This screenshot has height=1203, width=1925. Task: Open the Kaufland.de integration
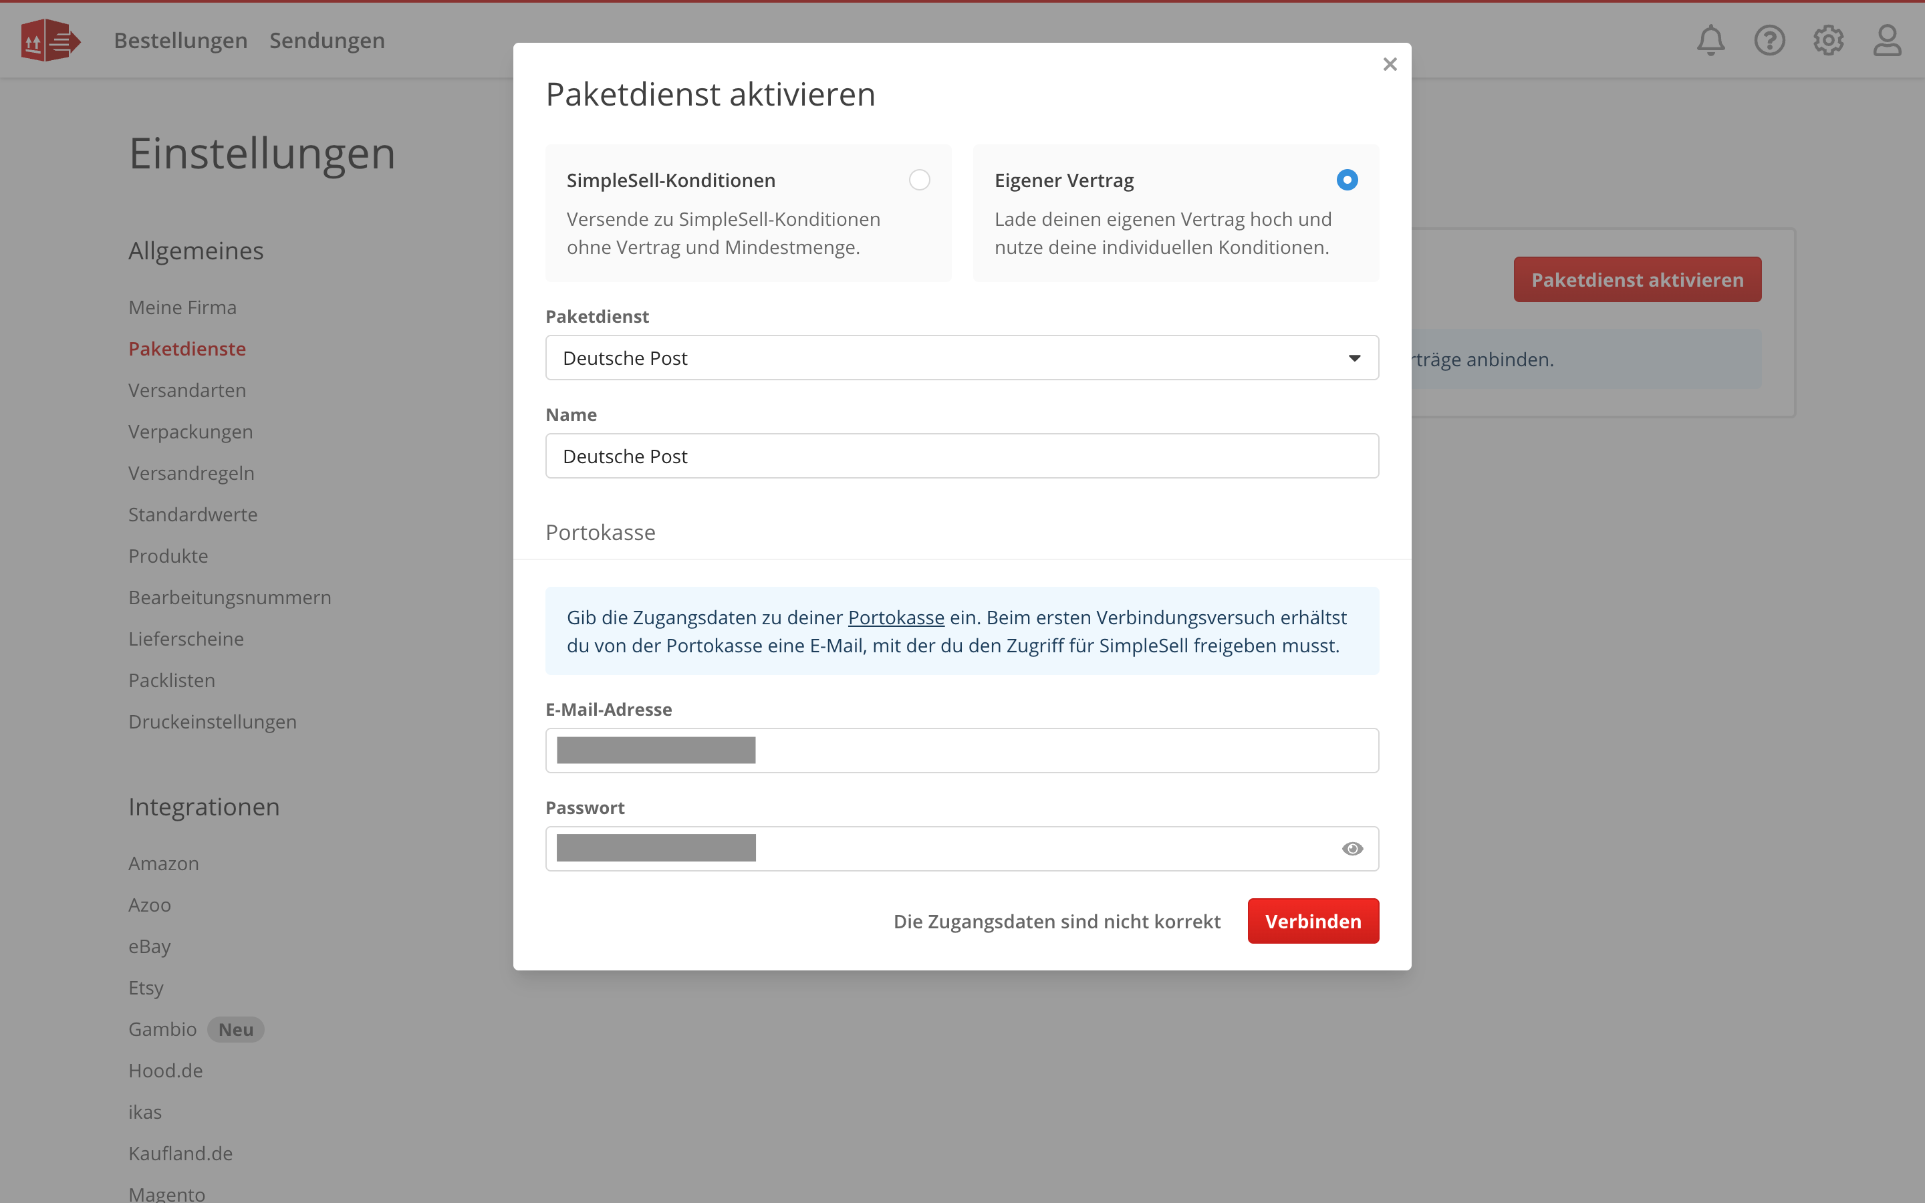tap(180, 1153)
